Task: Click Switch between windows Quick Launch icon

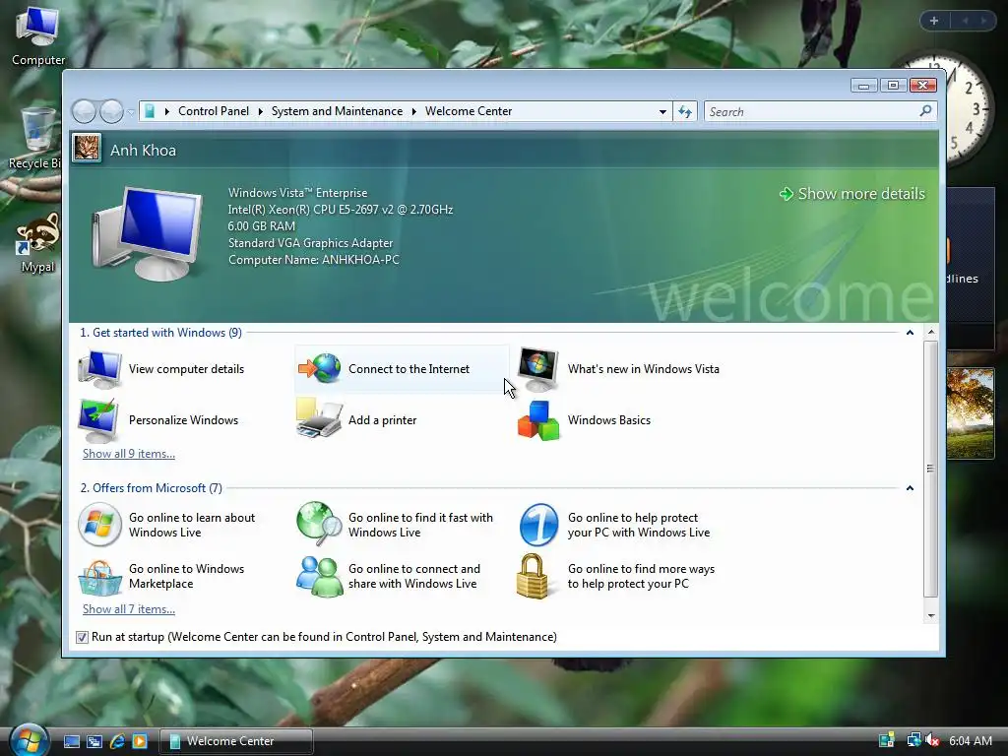Action: [x=94, y=741]
